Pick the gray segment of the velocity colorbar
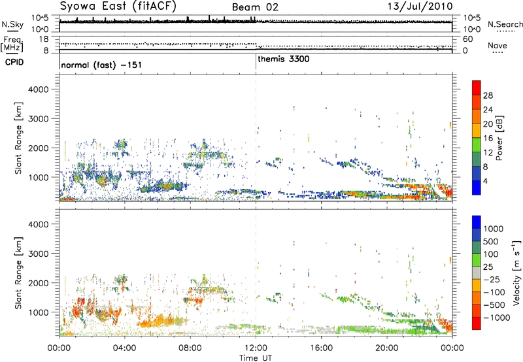The image size is (523, 362). click(x=477, y=273)
